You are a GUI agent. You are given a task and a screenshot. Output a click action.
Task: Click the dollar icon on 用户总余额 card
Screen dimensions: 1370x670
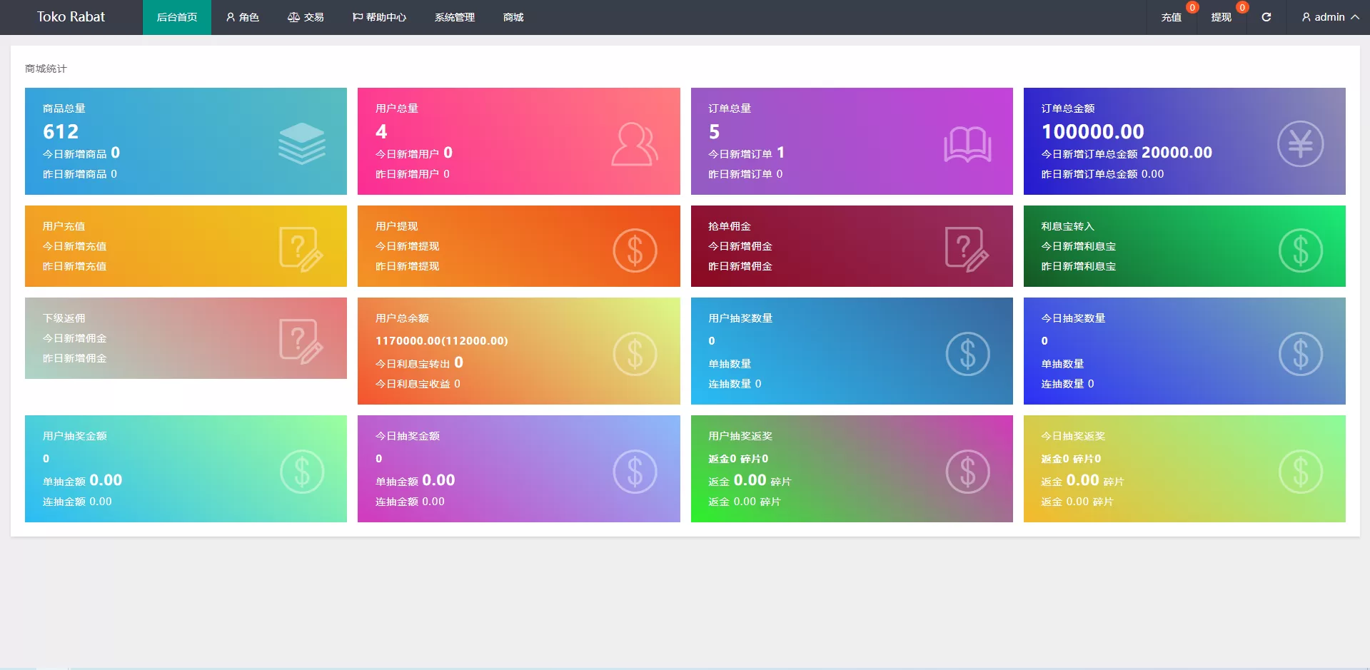(x=634, y=353)
